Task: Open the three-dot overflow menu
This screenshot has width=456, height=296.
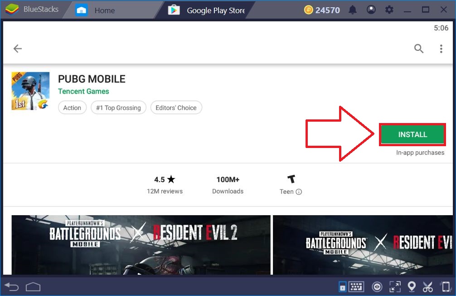Action: [x=441, y=49]
